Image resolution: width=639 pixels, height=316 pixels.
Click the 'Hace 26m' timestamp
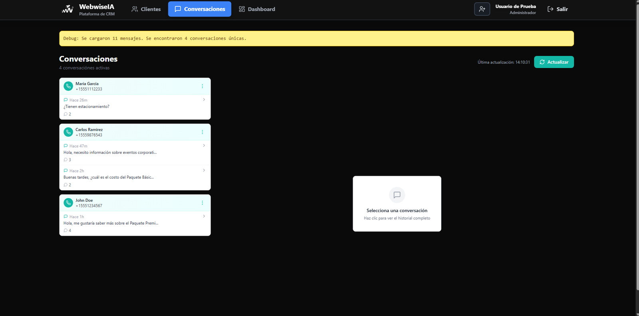pos(78,100)
